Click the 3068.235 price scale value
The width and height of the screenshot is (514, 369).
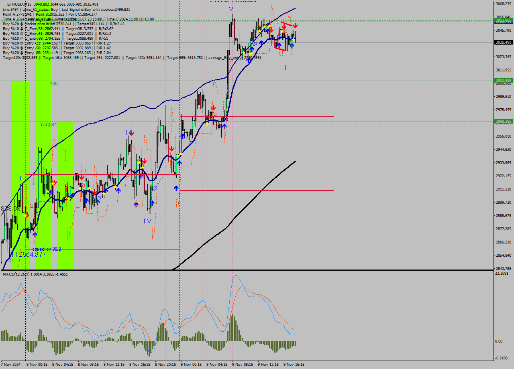(x=503, y=4)
